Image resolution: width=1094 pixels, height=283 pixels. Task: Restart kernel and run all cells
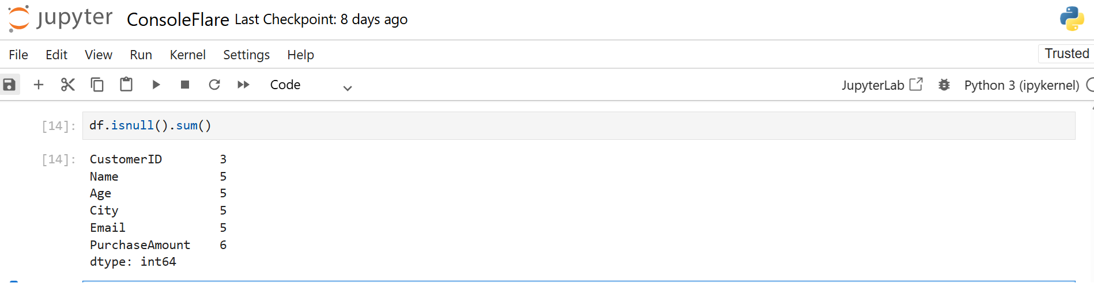coord(243,85)
